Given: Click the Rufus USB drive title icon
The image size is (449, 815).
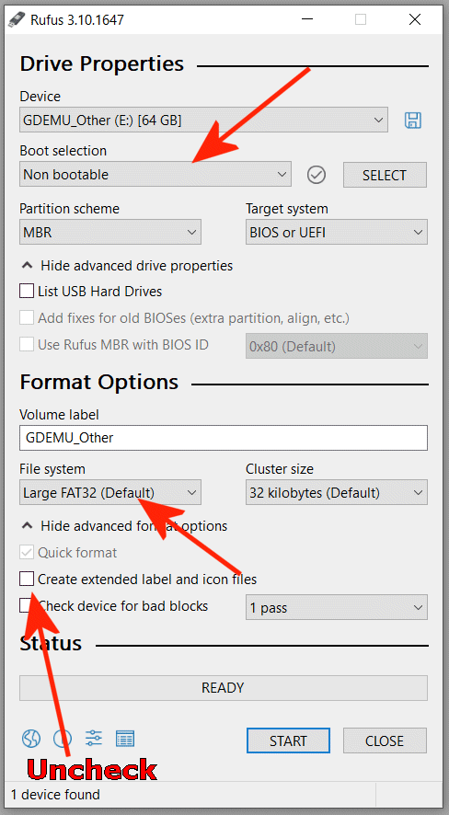Looking at the screenshot, I should pos(17,19).
